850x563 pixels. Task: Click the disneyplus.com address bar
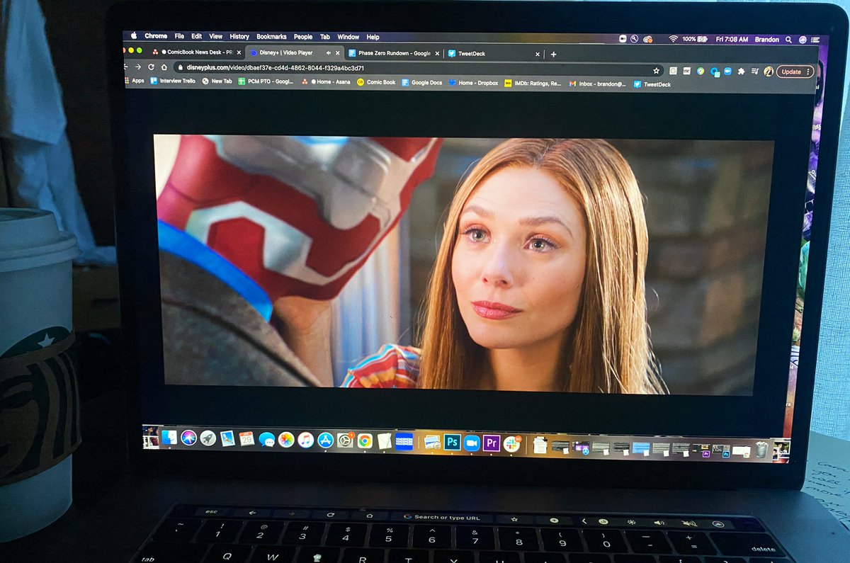[x=418, y=68]
